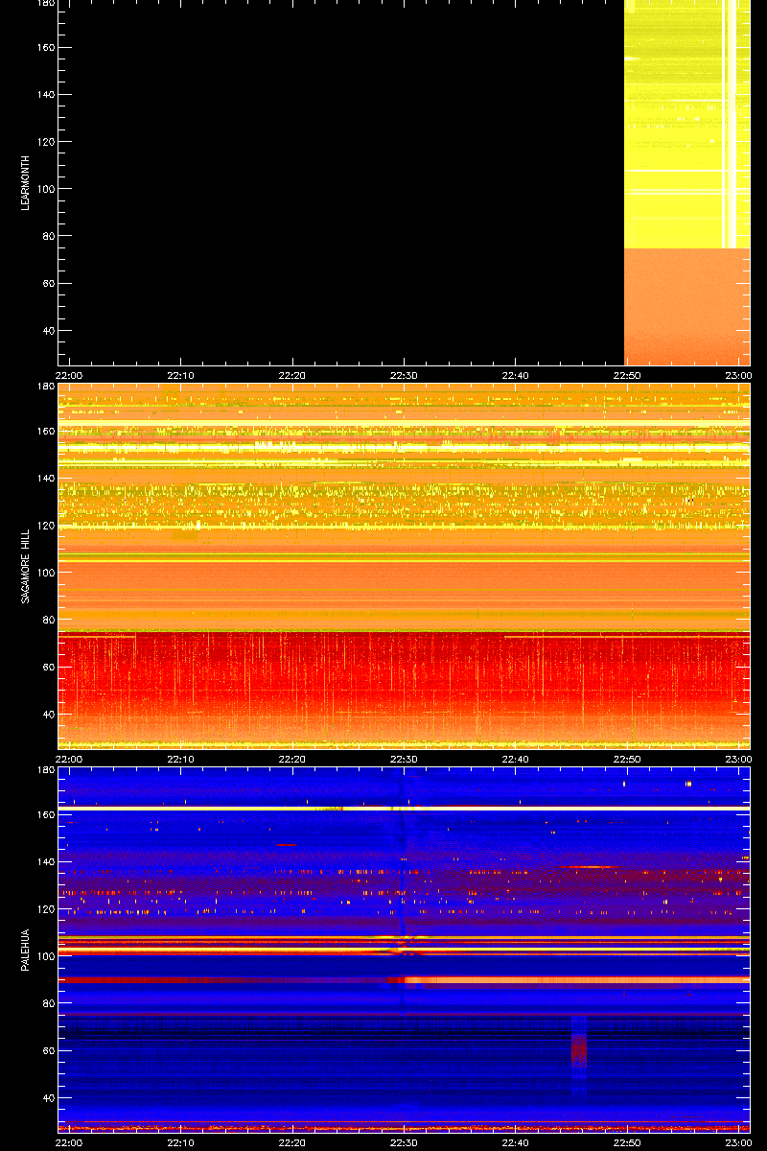Select the 22:10 time label under Learmonth panel
This screenshot has height=1151, width=767.
(181, 375)
